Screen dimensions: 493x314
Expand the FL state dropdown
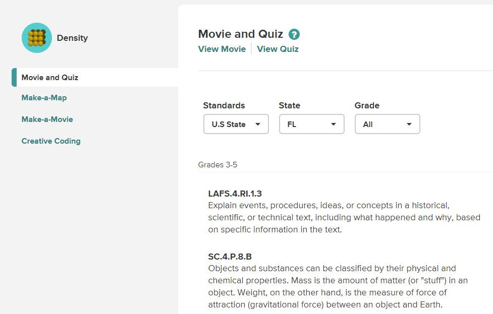pyautogui.click(x=312, y=124)
